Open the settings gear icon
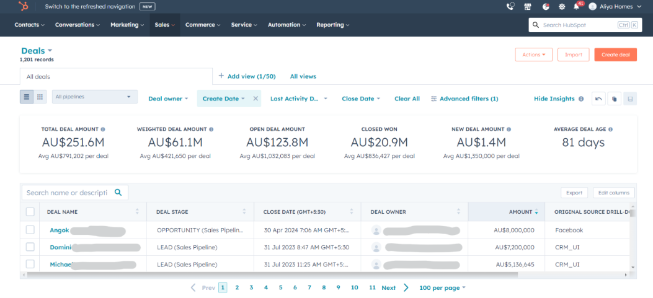653x298 pixels. (562, 7)
